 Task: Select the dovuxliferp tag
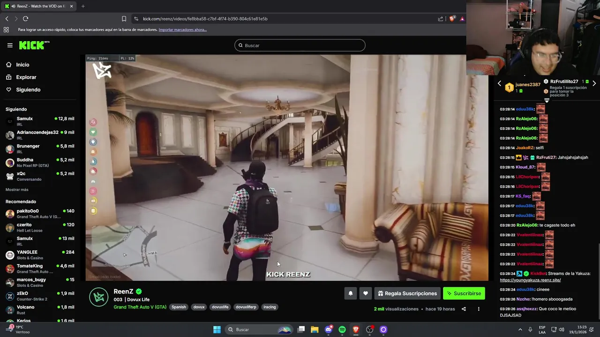246,307
